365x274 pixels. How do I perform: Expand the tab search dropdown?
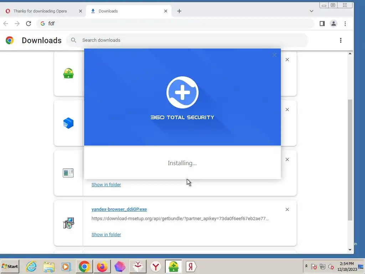tap(312, 11)
